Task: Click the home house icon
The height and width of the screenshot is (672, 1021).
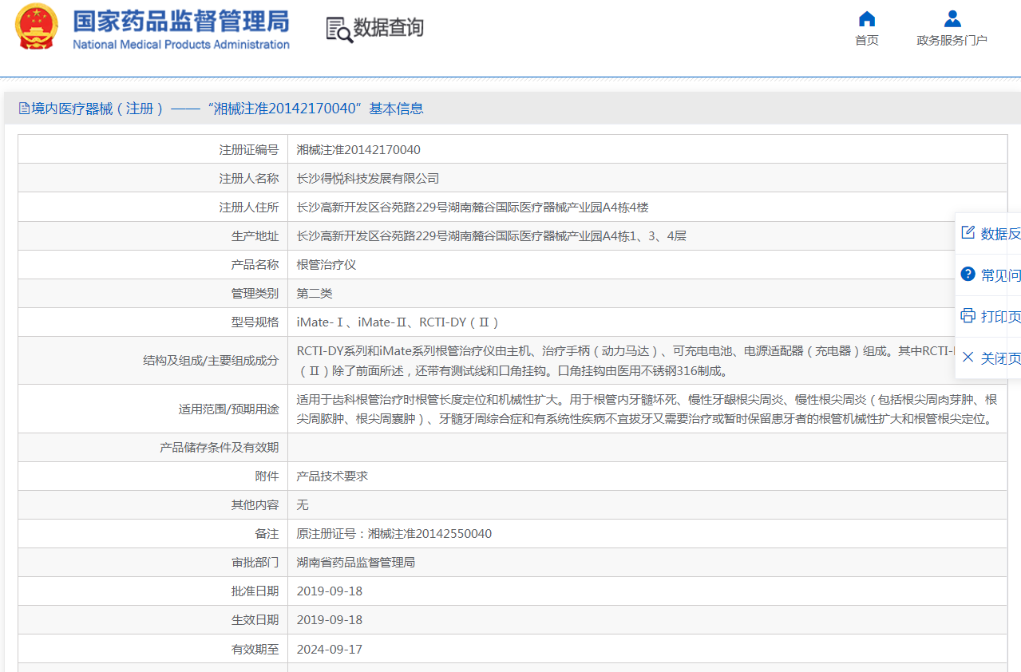Action: [866, 19]
